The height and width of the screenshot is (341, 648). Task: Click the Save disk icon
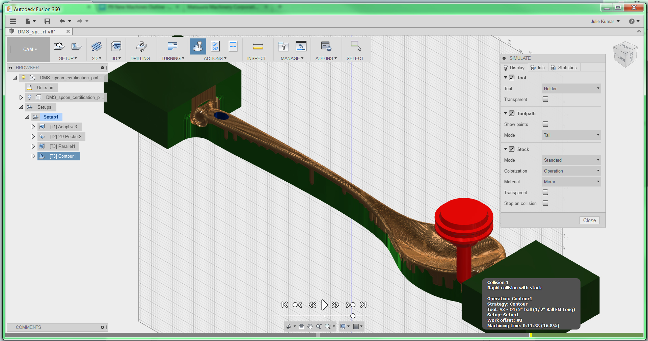pos(47,21)
